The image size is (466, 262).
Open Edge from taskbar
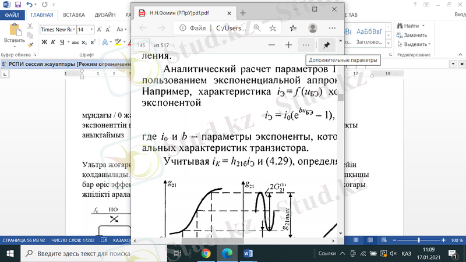click(227, 254)
